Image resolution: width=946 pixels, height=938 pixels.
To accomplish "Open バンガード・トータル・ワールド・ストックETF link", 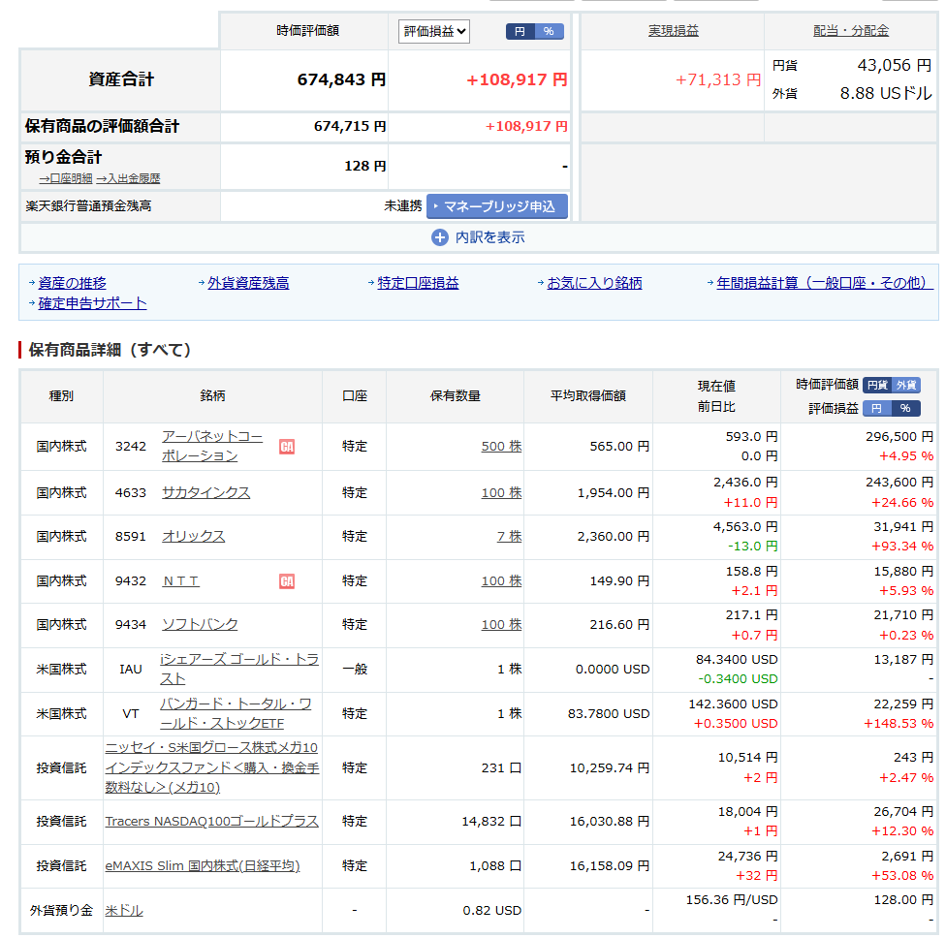I will pos(236,713).
